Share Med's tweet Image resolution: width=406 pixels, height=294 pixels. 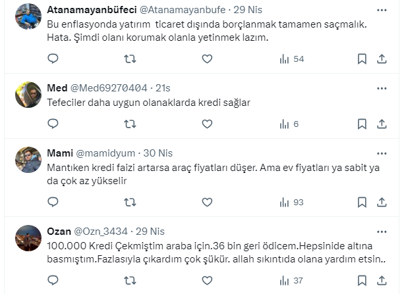click(x=381, y=124)
